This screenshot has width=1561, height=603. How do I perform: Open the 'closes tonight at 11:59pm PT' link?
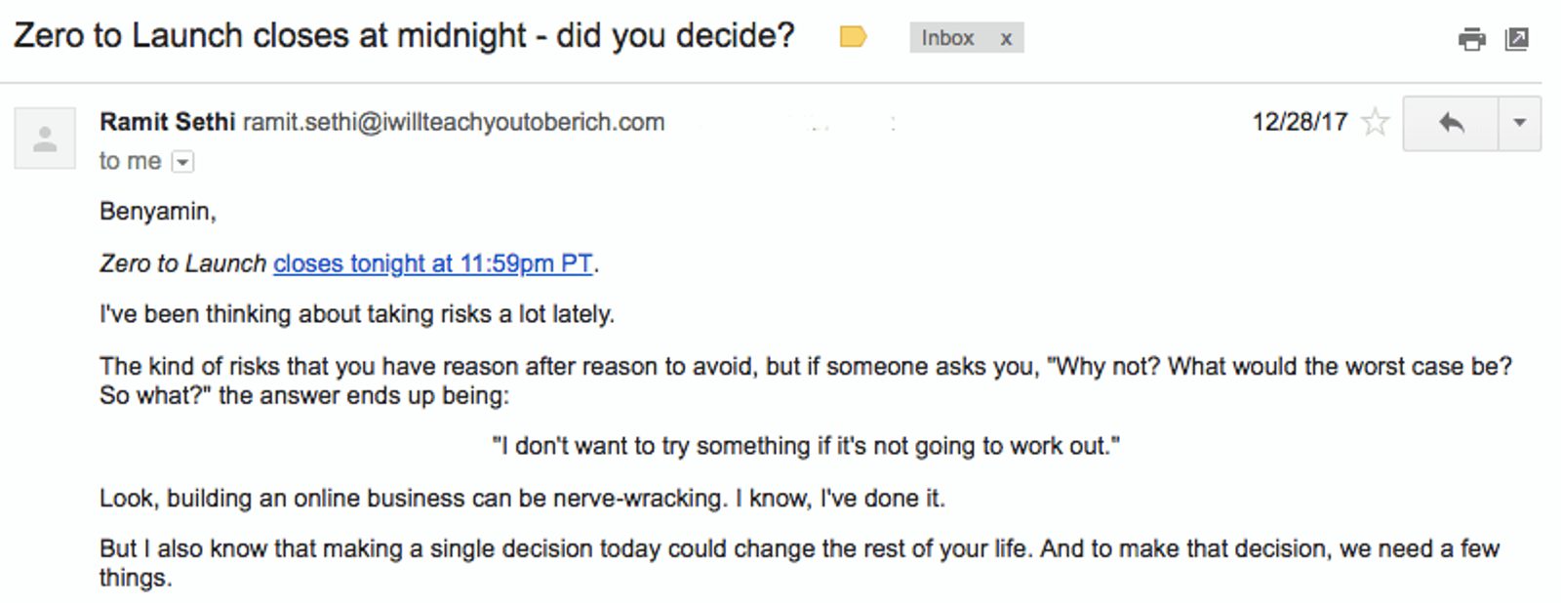[433, 263]
